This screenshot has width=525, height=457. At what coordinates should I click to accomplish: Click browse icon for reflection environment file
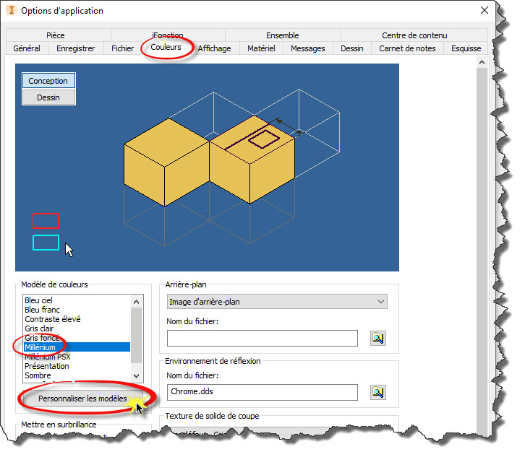point(379,392)
